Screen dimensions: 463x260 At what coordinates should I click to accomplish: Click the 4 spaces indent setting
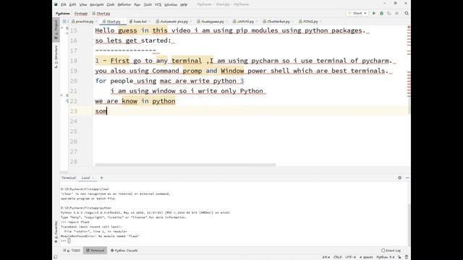pos(366,257)
